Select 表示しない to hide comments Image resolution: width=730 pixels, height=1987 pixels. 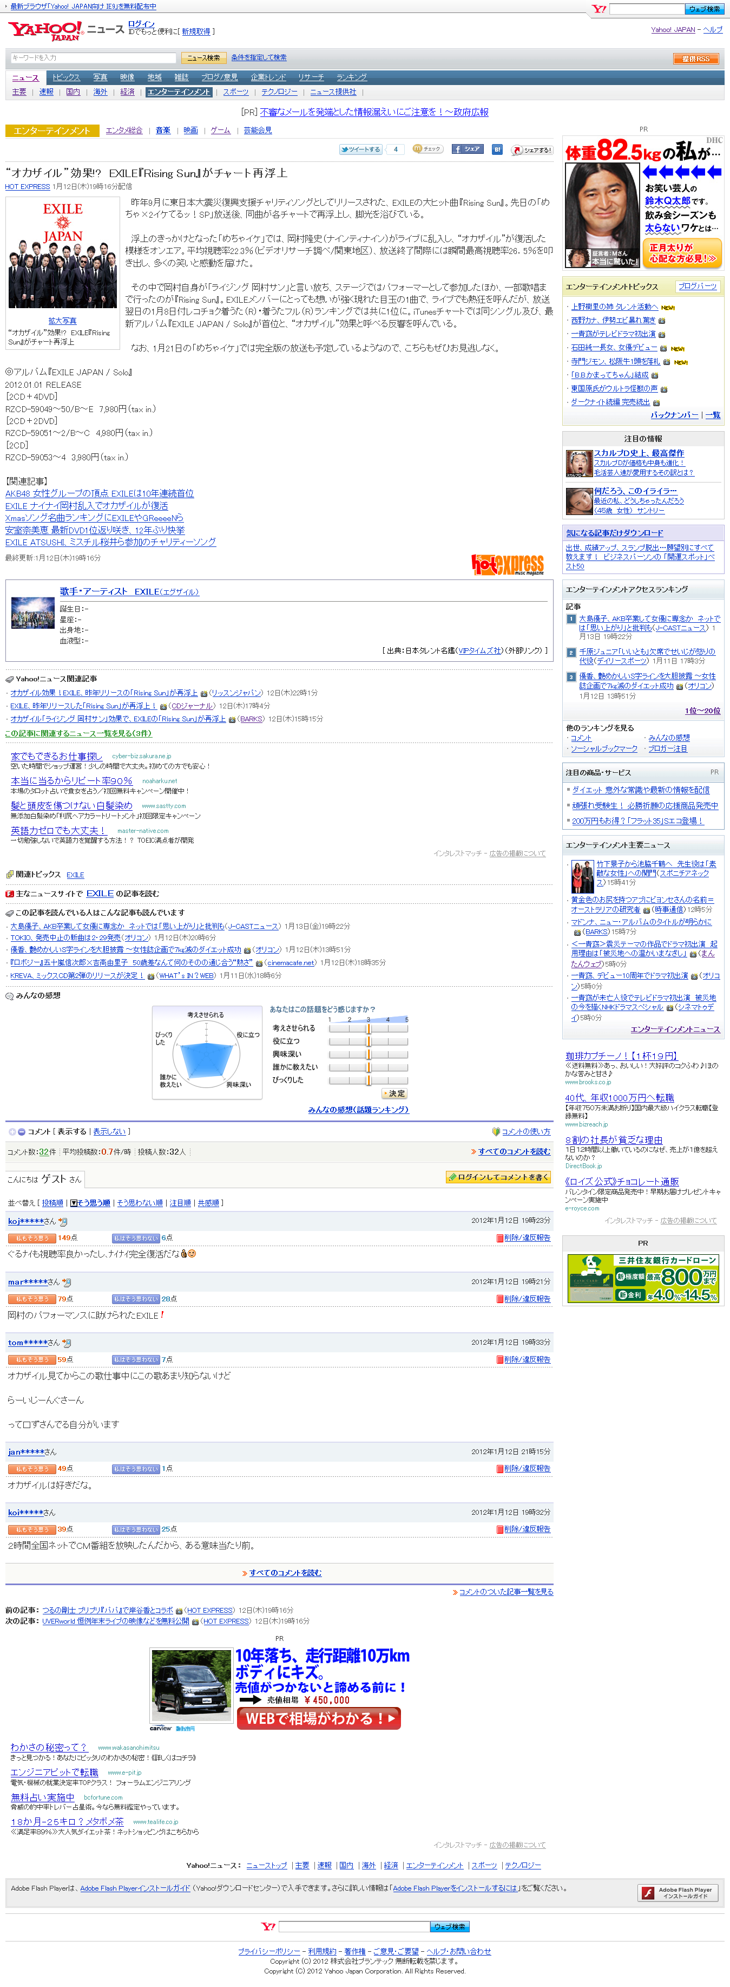pos(109,1131)
